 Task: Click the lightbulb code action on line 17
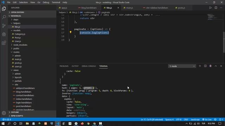70,32
